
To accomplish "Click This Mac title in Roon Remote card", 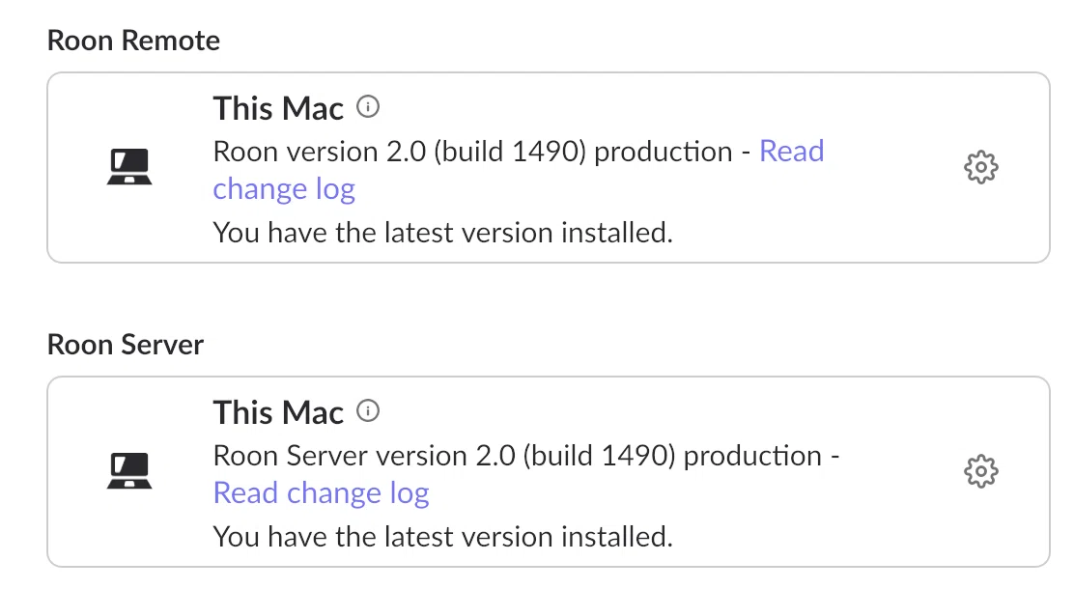I will point(278,108).
